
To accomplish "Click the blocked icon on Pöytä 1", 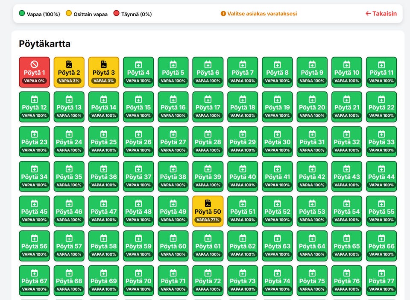I will pyautogui.click(x=34, y=65).
